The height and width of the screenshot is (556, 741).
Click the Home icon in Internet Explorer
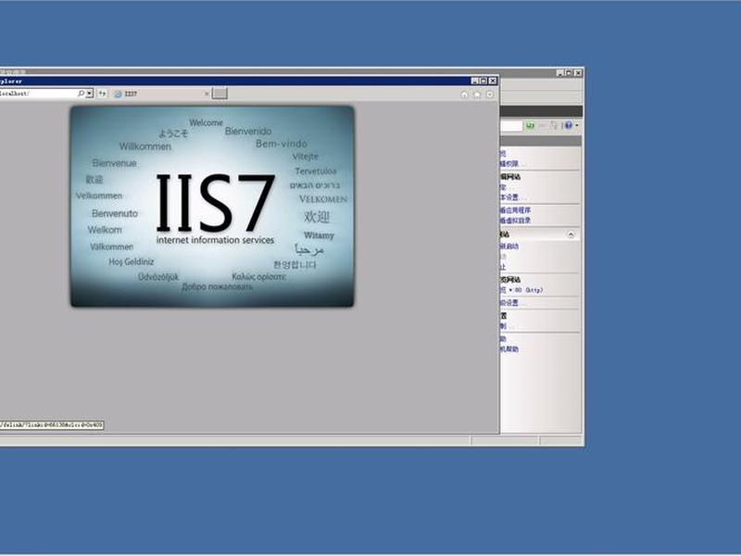[x=465, y=95]
